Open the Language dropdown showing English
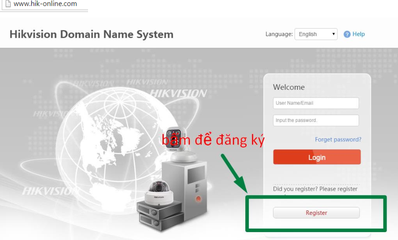The height and width of the screenshot is (240, 398). click(x=316, y=34)
